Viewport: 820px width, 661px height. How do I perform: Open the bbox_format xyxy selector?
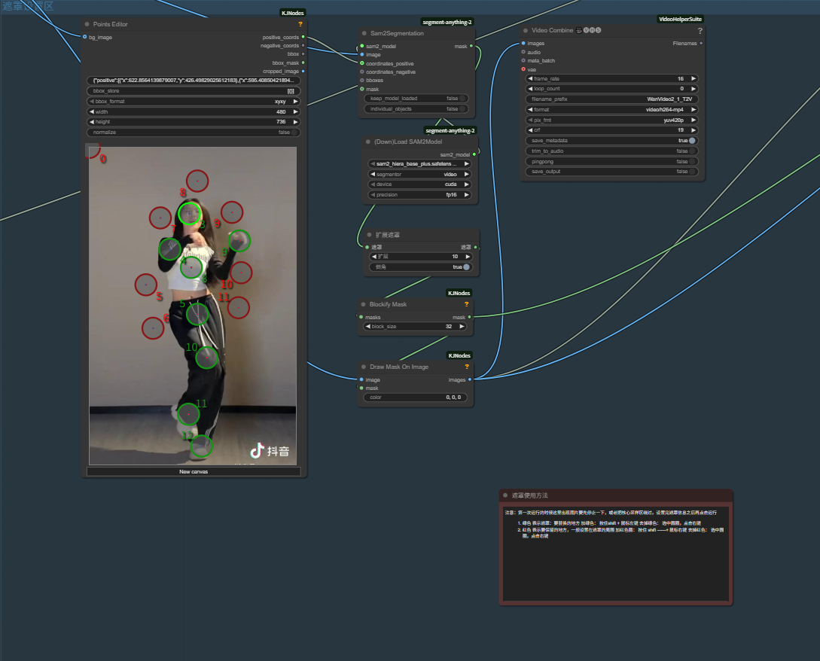tap(194, 102)
